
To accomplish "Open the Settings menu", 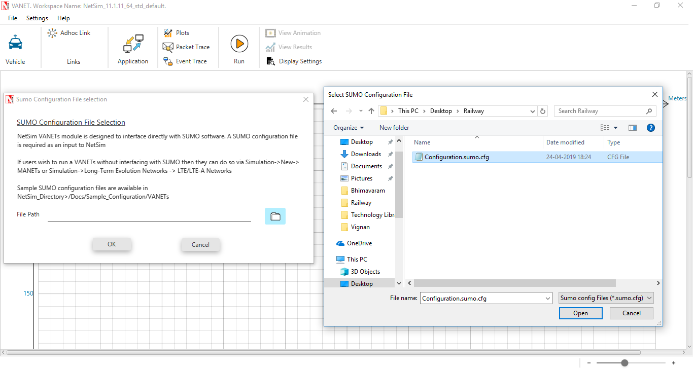I will [37, 18].
